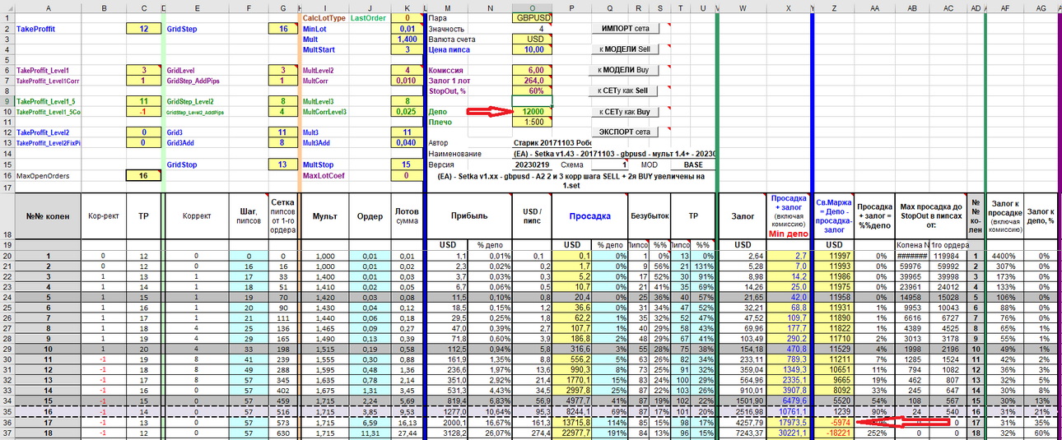The height and width of the screenshot is (440, 1062).
Task: Click the Max просадка до StopOut header
Action: click(930, 216)
